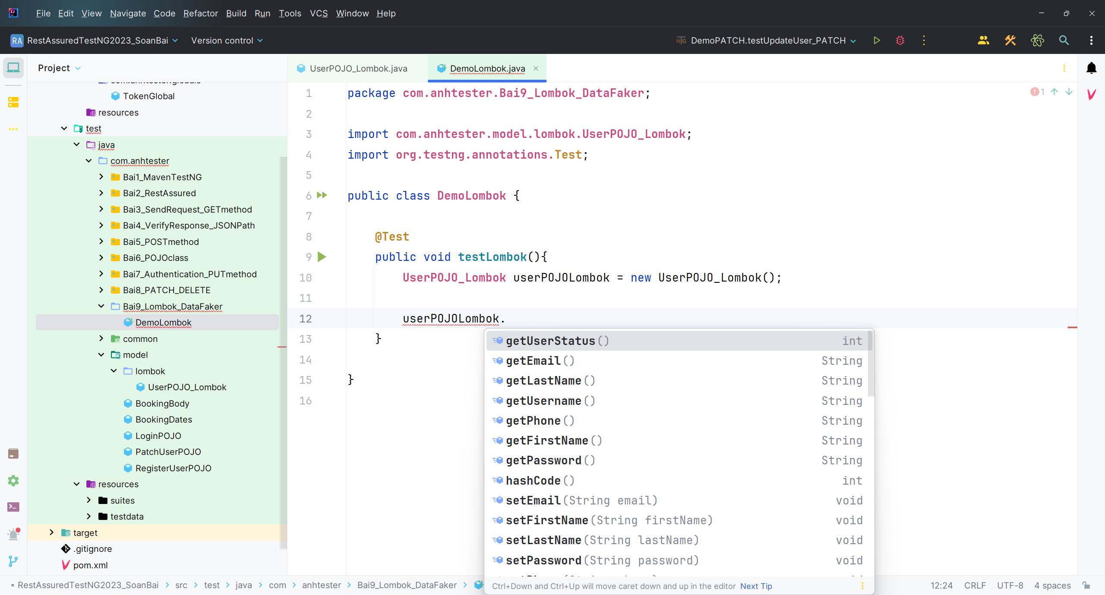Image resolution: width=1105 pixels, height=595 pixels.
Task: Switch to UserPOJO_Lombok.java tab
Action: 358,69
